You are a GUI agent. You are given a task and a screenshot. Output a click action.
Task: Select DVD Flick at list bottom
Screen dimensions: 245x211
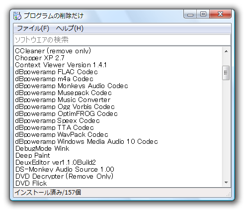[31, 183]
